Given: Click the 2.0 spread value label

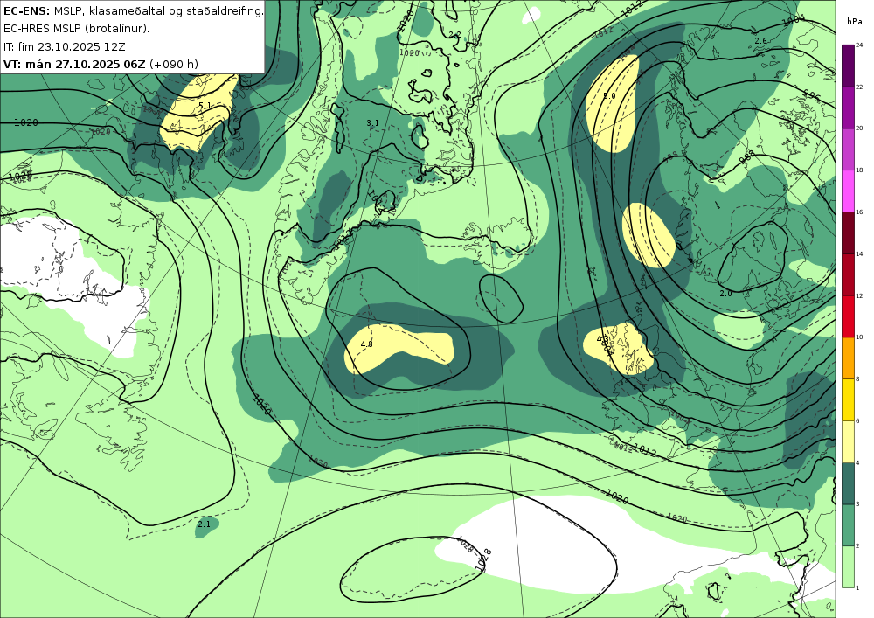Looking at the screenshot, I should click(725, 294).
